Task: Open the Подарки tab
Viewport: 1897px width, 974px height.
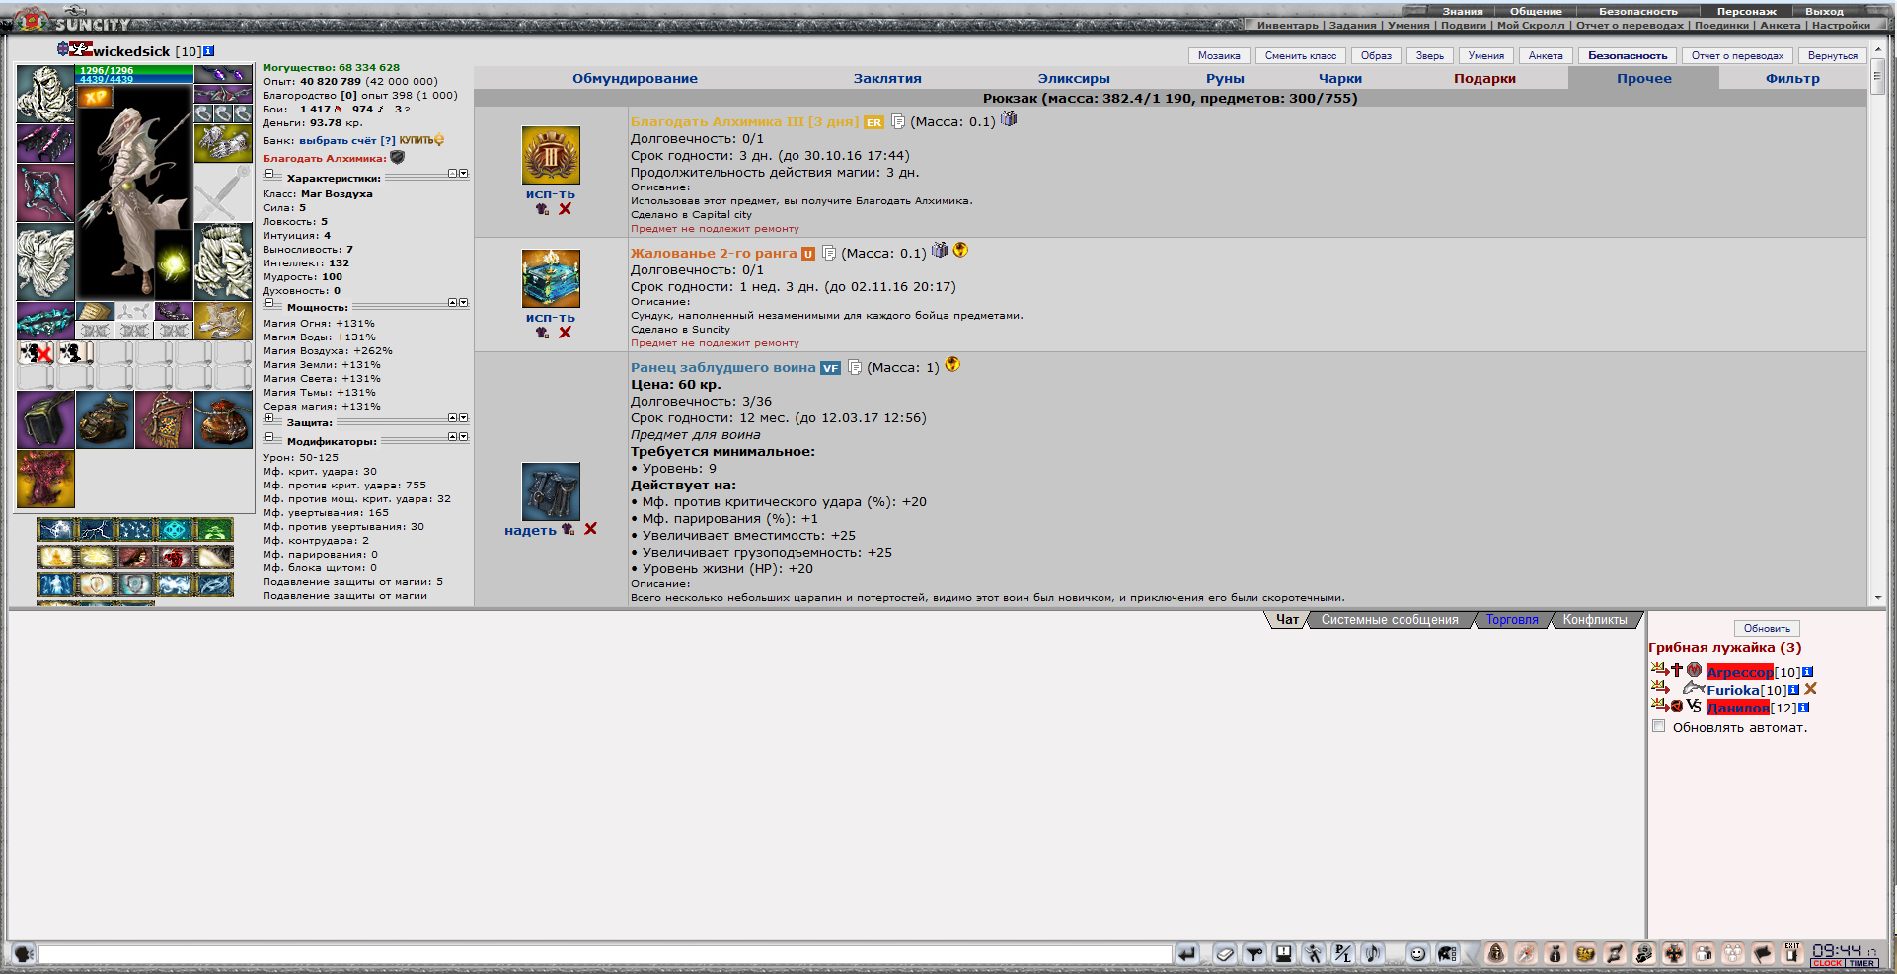Action: pyautogui.click(x=1484, y=79)
